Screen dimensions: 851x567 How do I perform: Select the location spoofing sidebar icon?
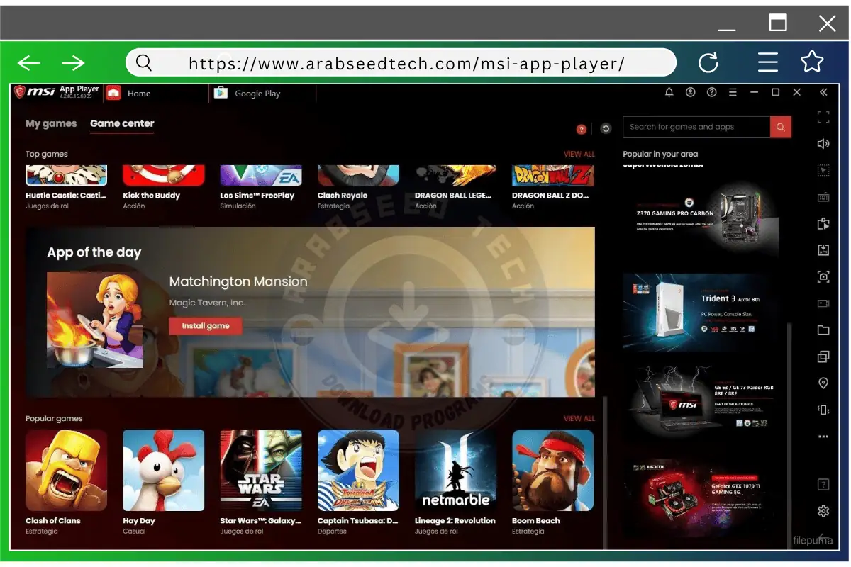tap(823, 383)
